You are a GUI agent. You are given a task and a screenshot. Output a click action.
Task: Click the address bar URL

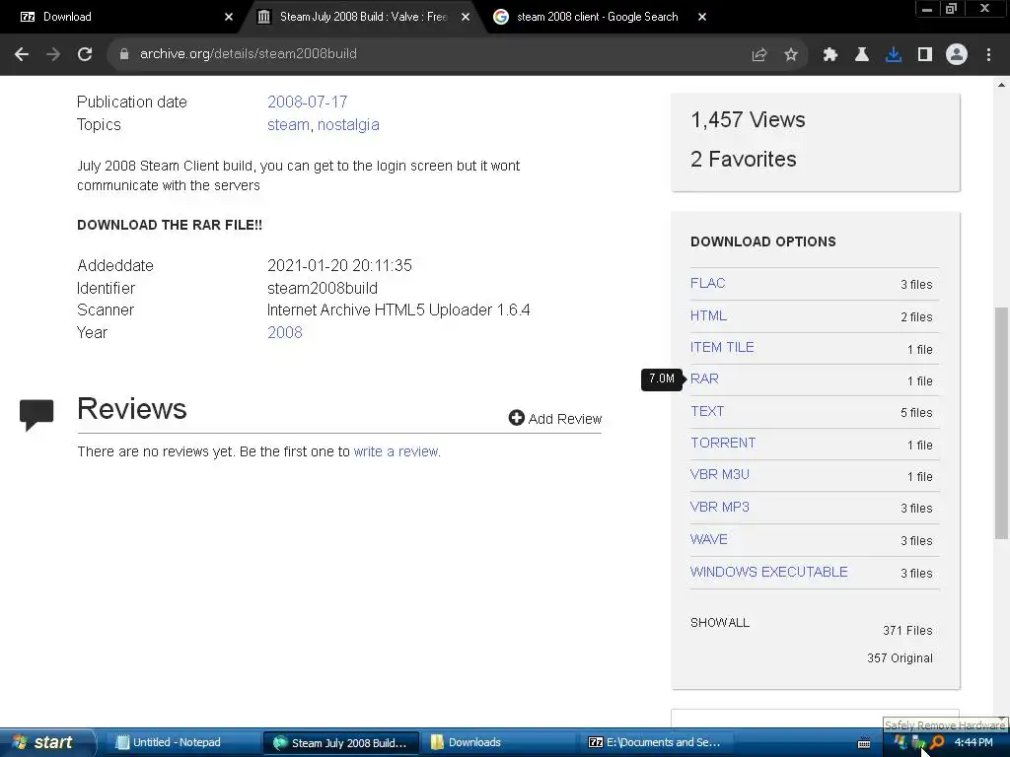(248, 54)
